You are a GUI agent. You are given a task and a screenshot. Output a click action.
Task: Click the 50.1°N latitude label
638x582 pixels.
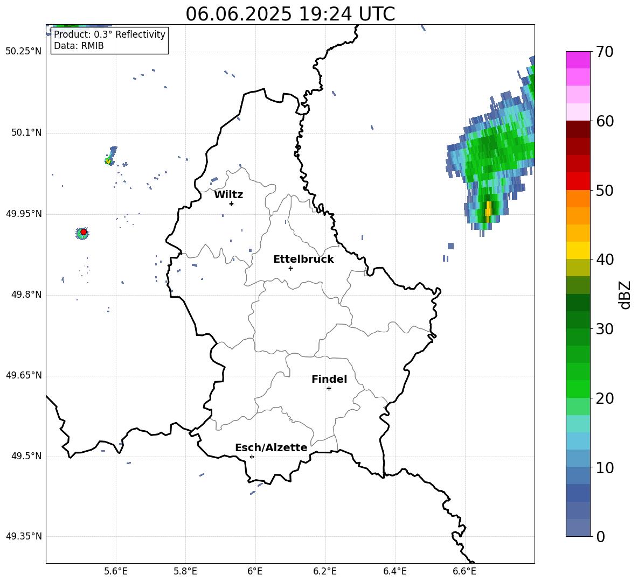pos(26,132)
